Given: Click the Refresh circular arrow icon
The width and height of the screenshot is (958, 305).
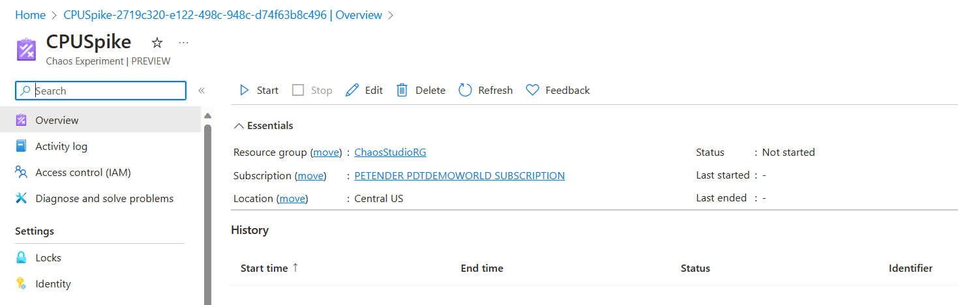Looking at the screenshot, I should click(465, 91).
